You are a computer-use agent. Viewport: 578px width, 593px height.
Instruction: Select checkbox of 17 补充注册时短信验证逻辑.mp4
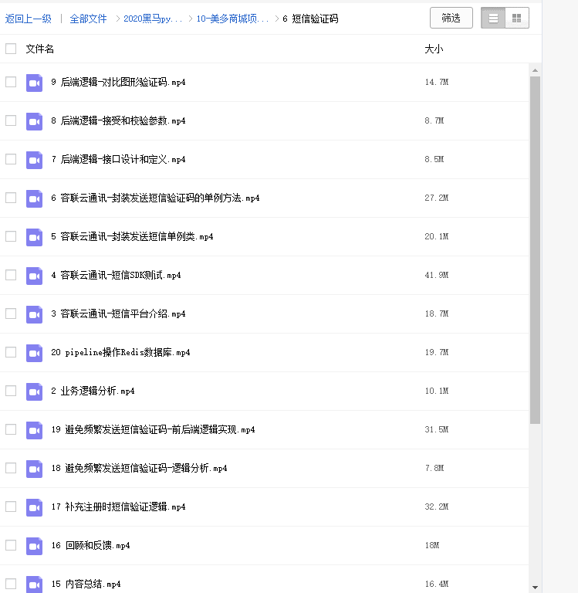11,507
